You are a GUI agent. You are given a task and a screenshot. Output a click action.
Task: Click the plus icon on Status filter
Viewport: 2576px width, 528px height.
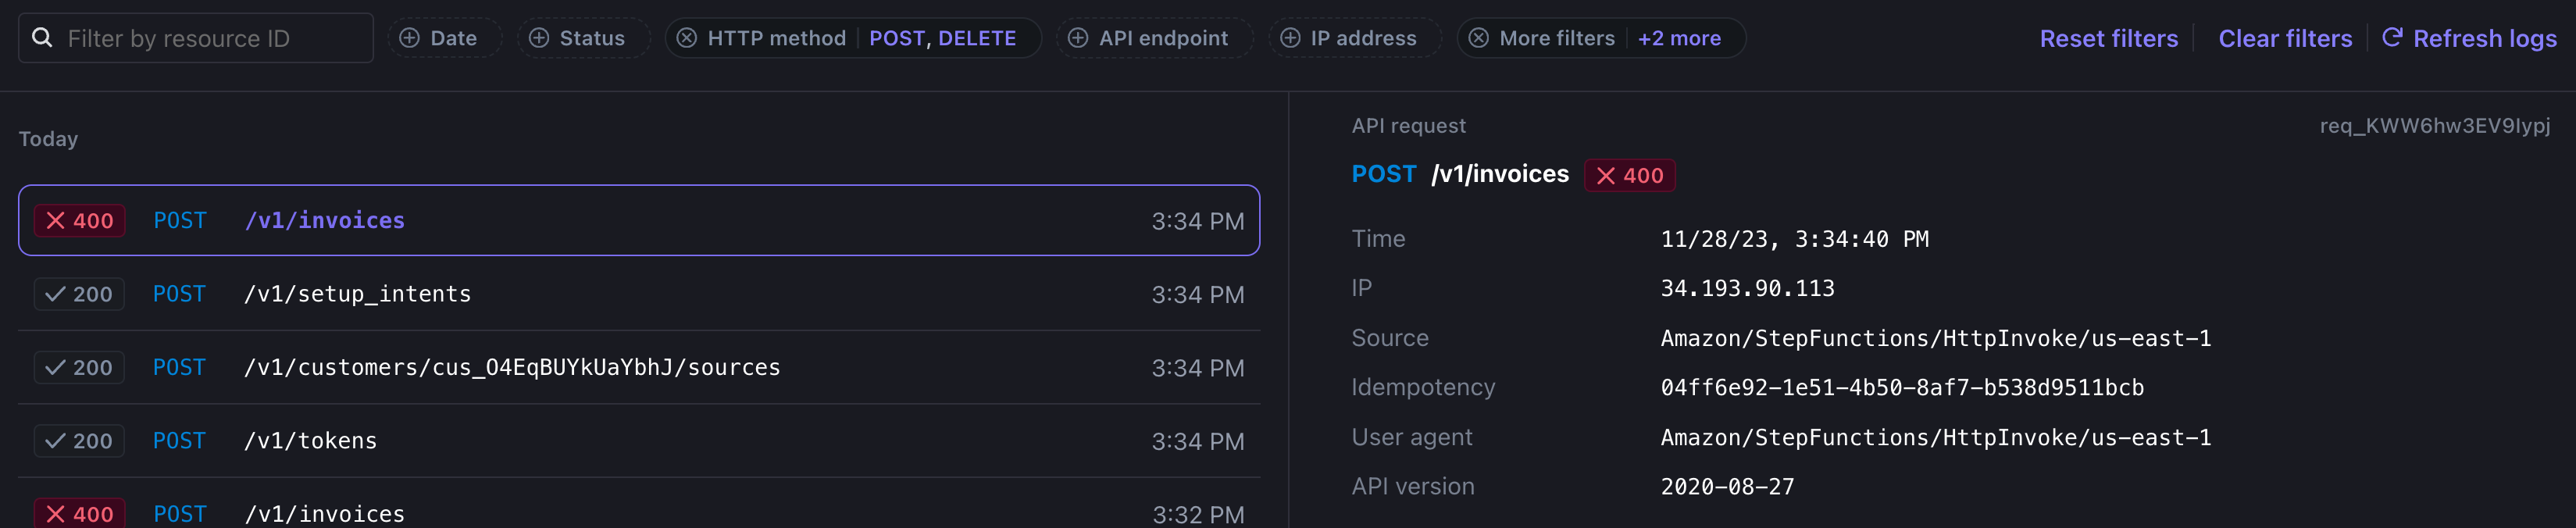click(539, 38)
